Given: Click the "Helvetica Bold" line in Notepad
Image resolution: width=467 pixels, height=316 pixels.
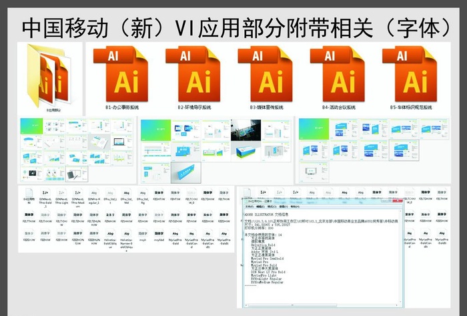Looking at the screenshot, I should coord(263,245).
